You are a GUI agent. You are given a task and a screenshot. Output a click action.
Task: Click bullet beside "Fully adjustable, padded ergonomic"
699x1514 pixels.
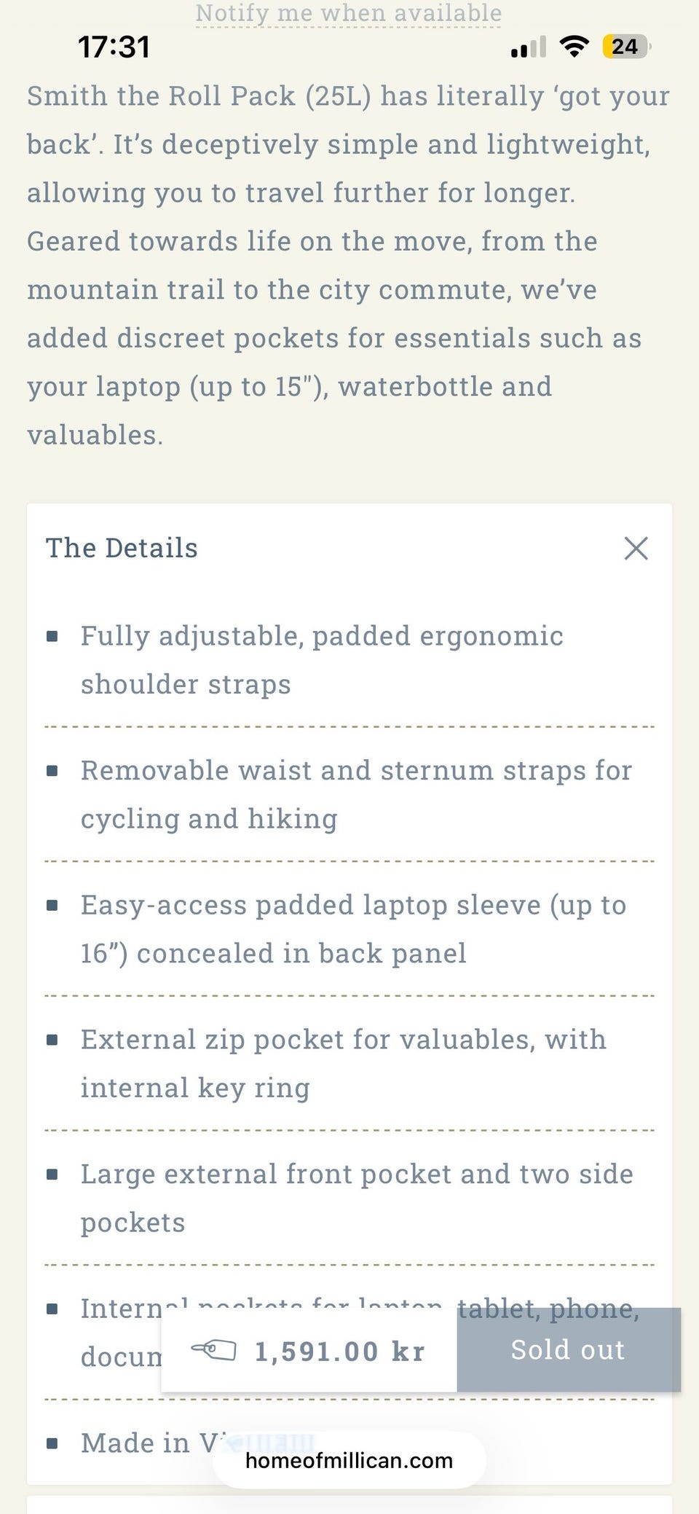click(52, 637)
